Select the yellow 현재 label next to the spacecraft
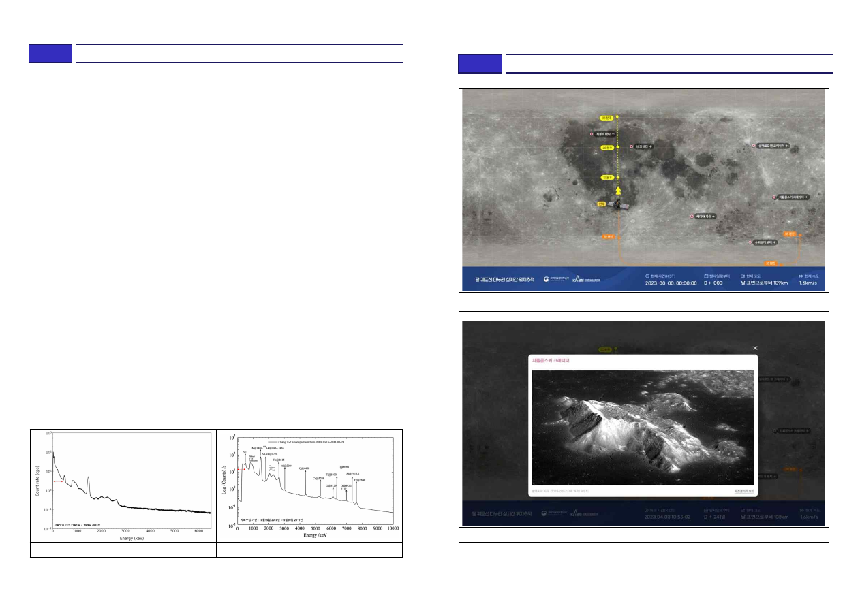860x608 pixels. pyautogui.click(x=602, y=204)
